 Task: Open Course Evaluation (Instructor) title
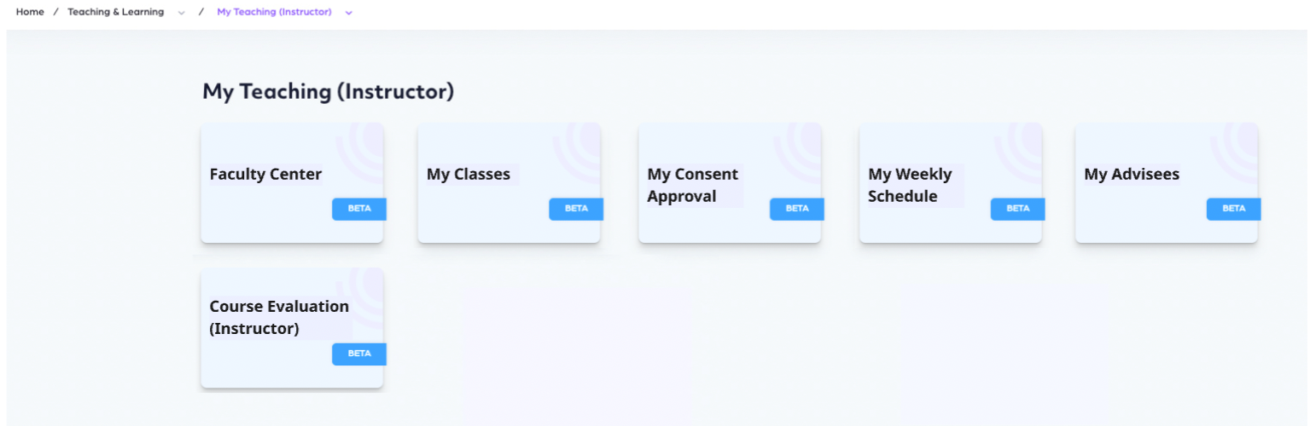[279, 317]
